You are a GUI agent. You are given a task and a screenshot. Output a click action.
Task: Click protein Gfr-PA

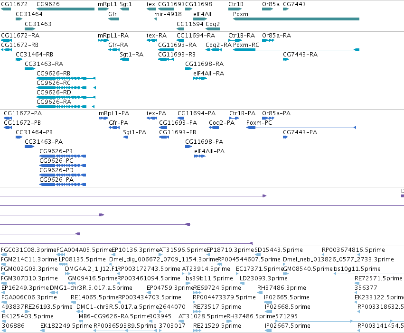pos(119,123)
